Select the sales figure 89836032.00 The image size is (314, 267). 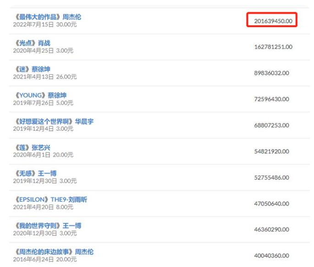click(271, 73)
